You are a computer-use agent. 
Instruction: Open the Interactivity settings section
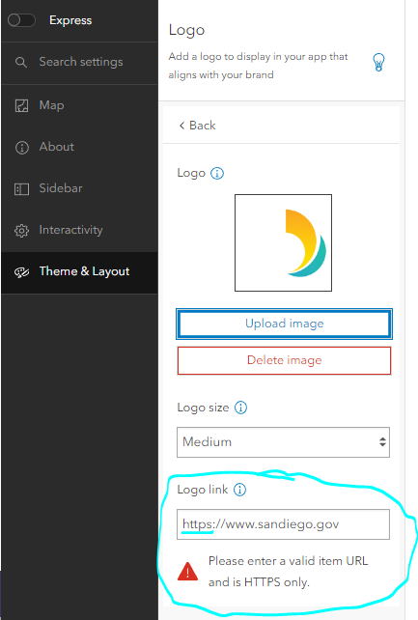click(80, 230)
